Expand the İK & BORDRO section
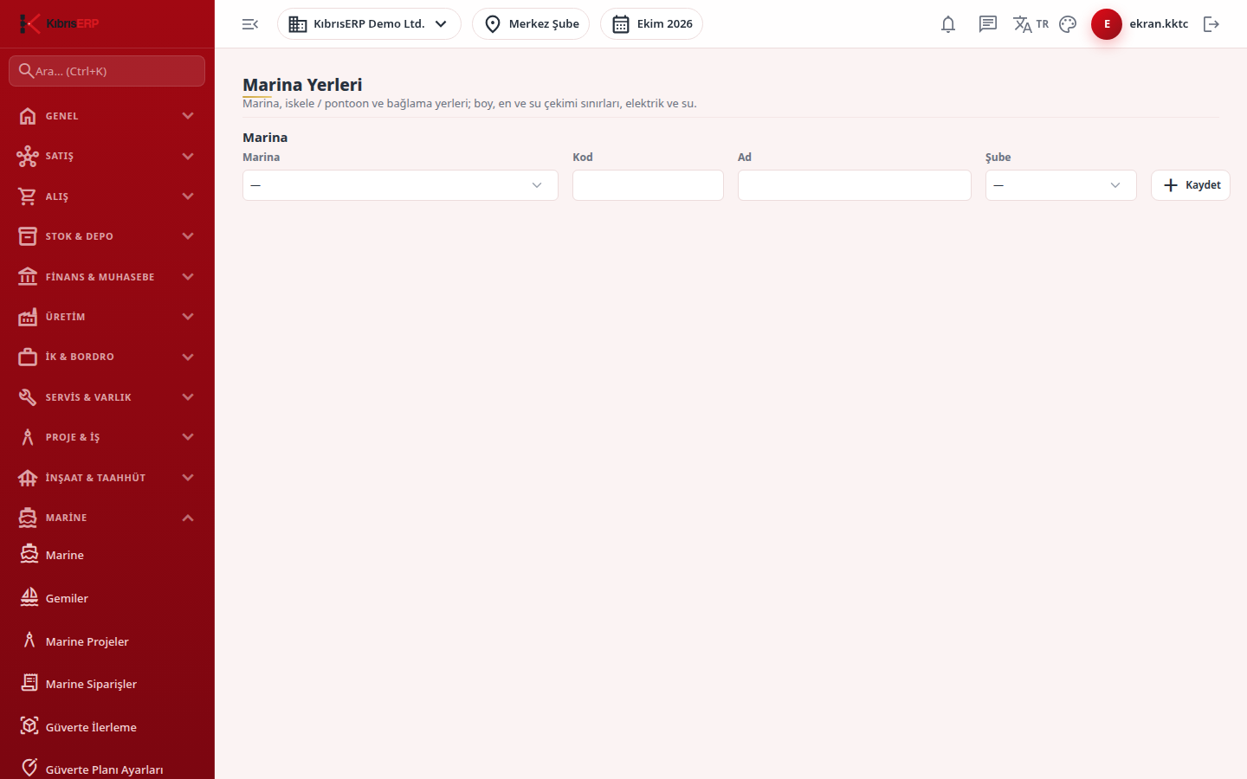1247x779 pixels. coord(107,357)
